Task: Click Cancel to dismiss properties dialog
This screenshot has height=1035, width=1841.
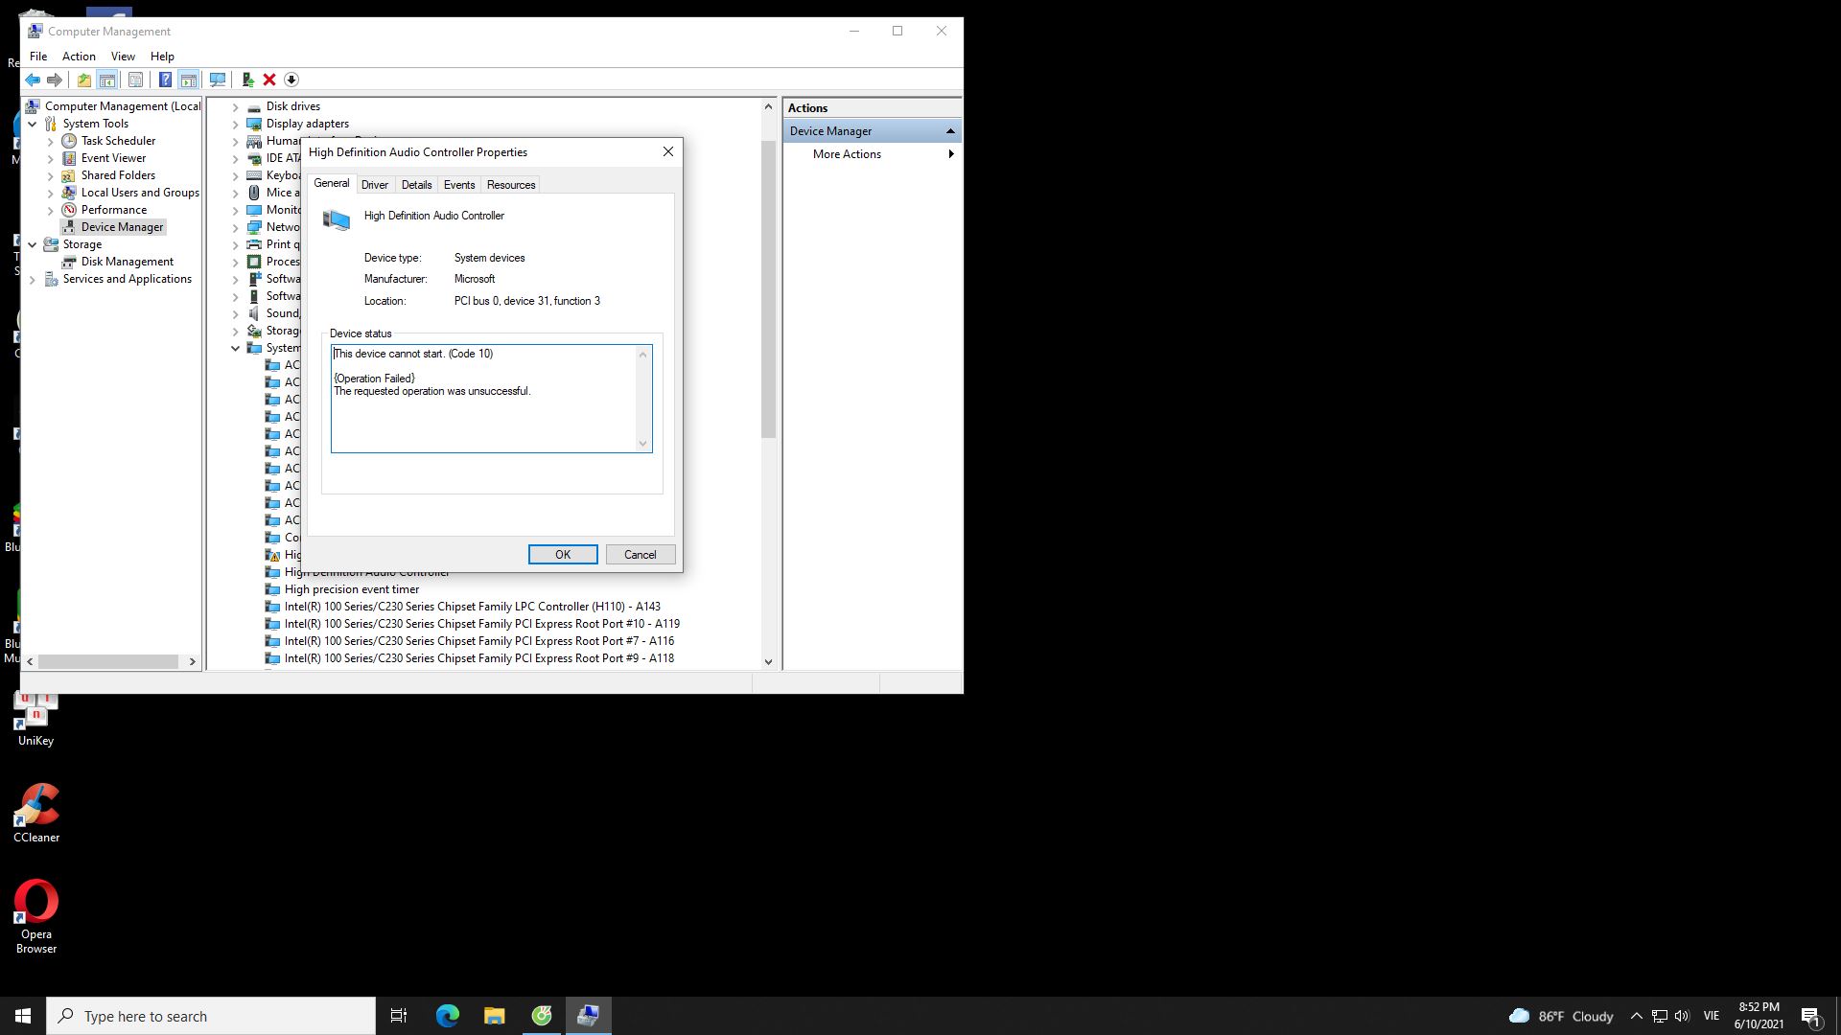Action: [639, 555]
